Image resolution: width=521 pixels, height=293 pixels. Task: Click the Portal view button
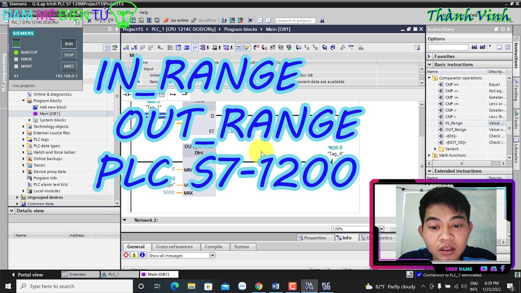pyautogui.click(x=27, y=275)
